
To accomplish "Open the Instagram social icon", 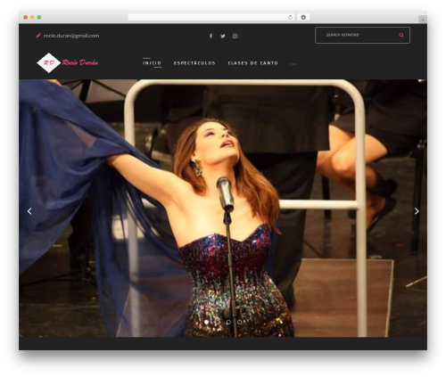I will tap(235, 36).
